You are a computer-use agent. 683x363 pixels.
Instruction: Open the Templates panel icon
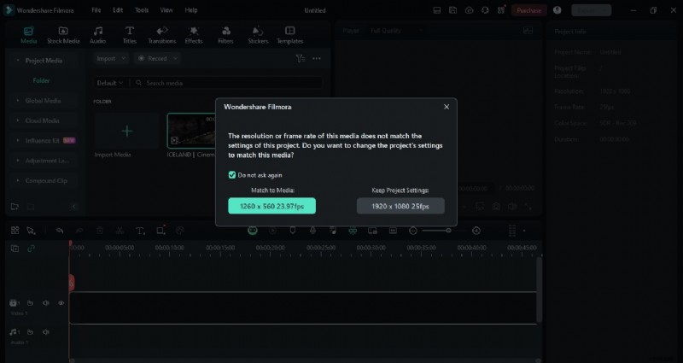coord(289,34)
